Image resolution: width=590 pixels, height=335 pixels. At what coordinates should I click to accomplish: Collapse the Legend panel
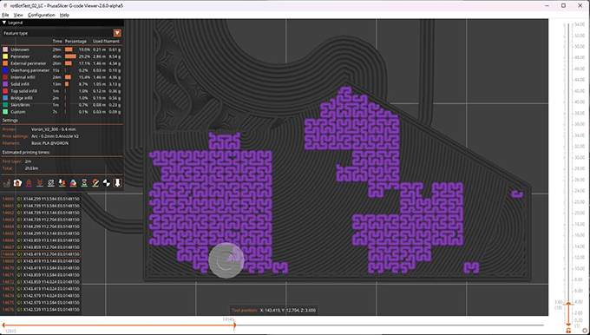(x=4, y=23)
